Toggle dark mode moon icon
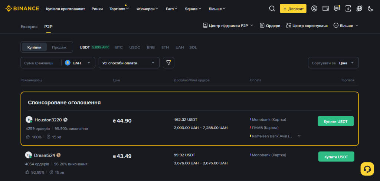The image size is (380, 181). click(x=370, y=9)
